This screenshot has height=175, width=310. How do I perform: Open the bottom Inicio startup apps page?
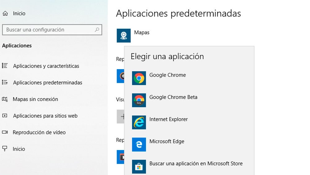(x=19, y=149)
